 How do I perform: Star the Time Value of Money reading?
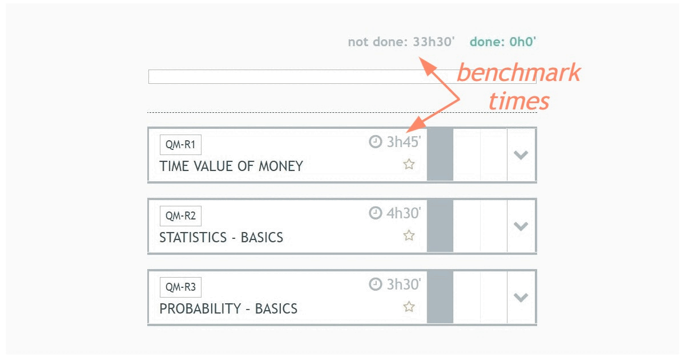coord(409,165)
